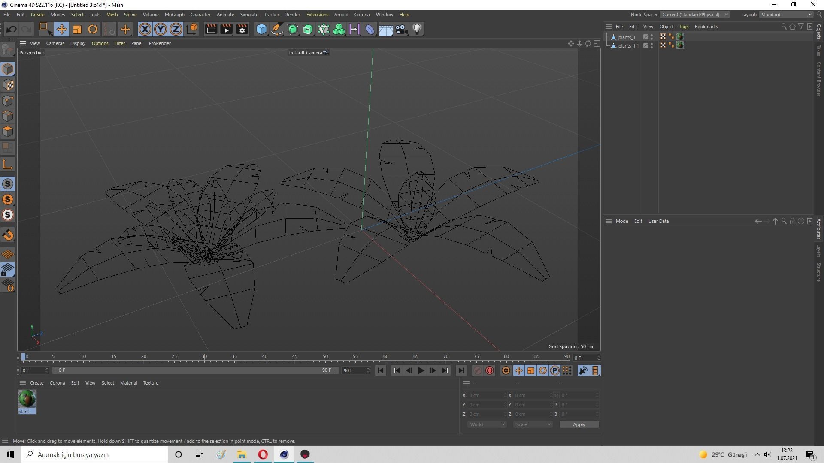Select the Scale tool
The image size is (824, 463).
[x=77, y=29]
